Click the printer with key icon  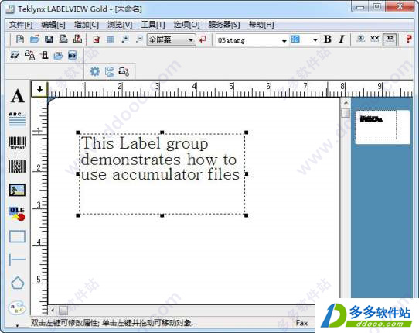pyautogui.click(x=124, y=71)
